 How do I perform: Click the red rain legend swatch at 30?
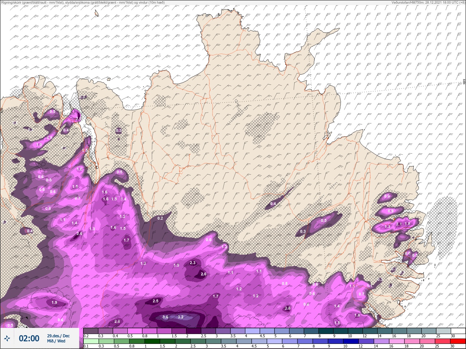[x=458, y=341]
